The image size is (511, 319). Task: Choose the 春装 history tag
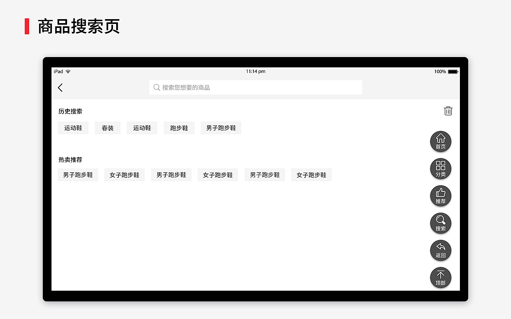click(107, 128)
